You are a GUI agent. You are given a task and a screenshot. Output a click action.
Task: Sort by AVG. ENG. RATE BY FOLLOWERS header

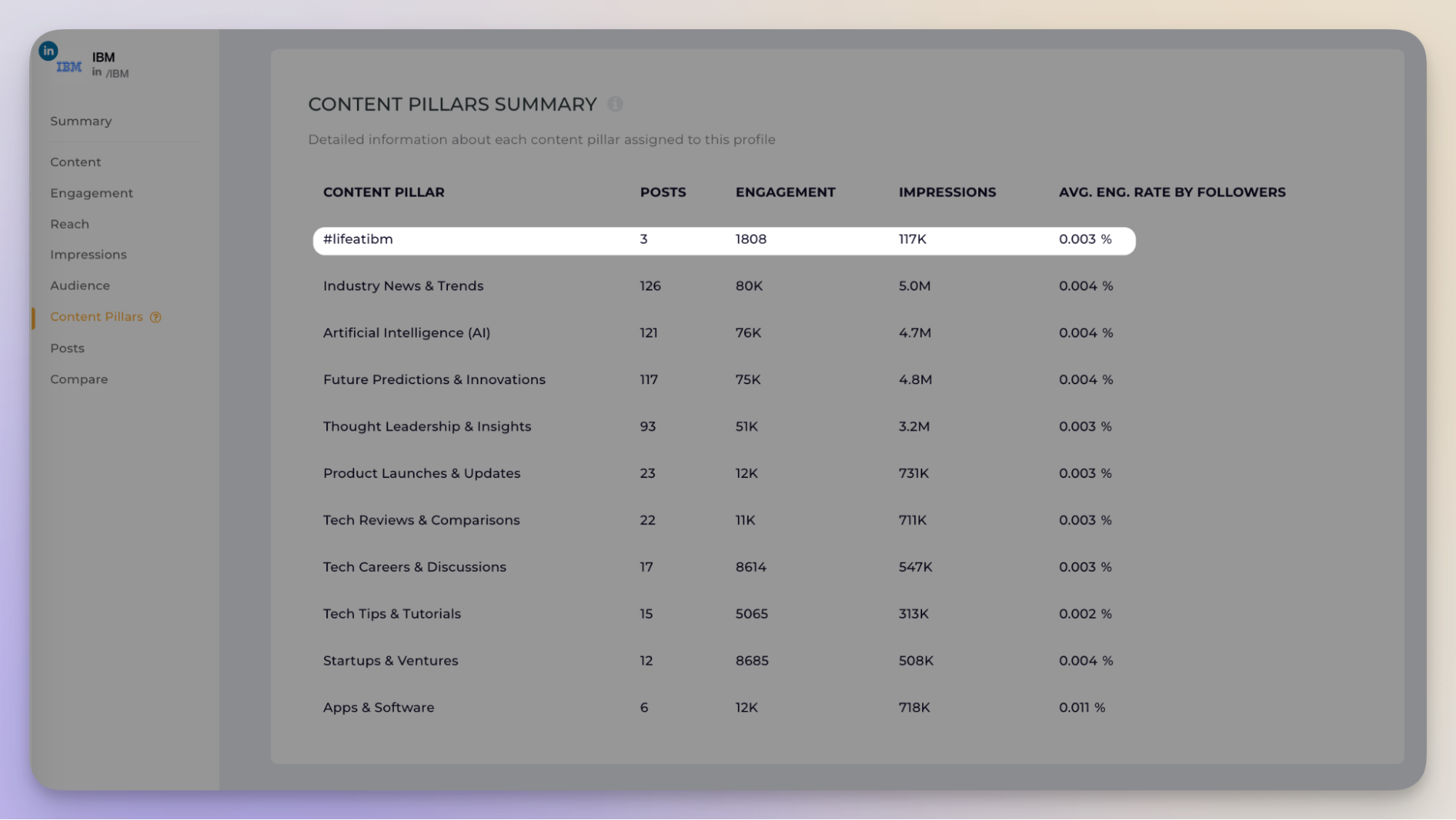tap(1172, 193)
